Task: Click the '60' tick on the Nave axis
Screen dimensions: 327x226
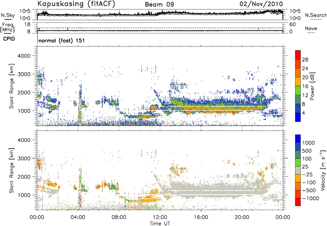Action: 292,24
